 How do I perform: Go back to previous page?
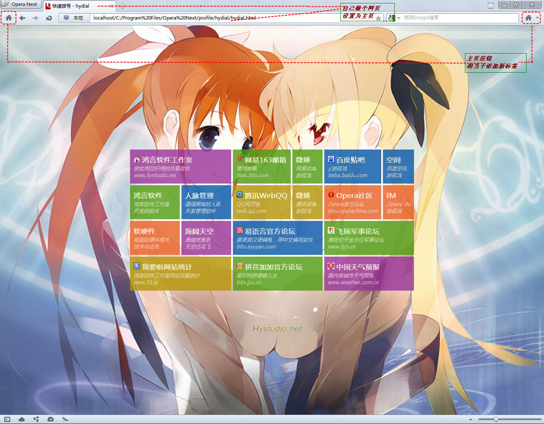(x=23, y=18)
